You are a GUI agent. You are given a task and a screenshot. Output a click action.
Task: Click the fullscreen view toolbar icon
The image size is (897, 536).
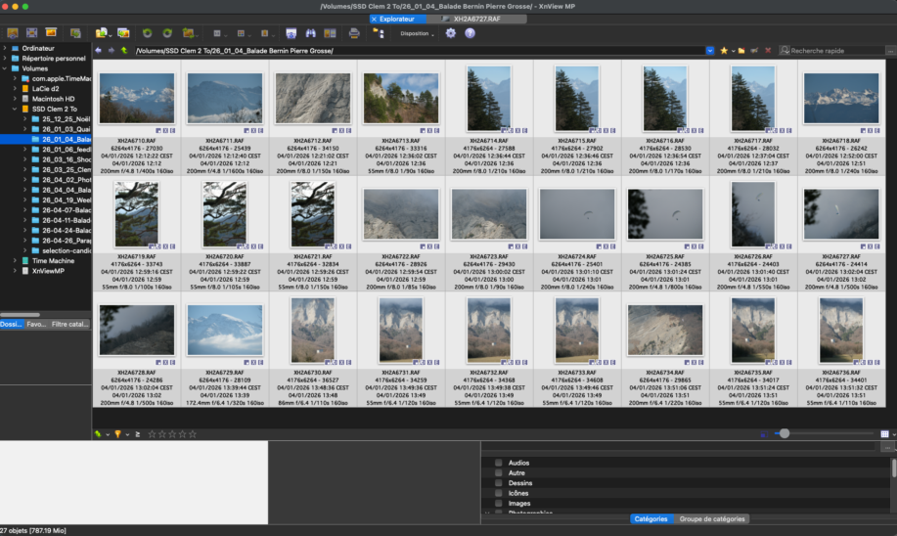coord(32,33)
